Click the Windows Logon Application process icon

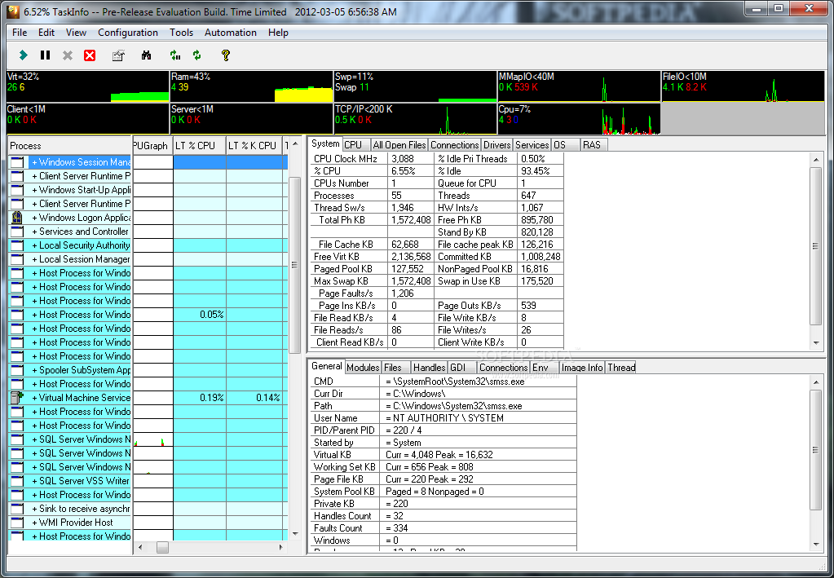click(x=17, y=218)
